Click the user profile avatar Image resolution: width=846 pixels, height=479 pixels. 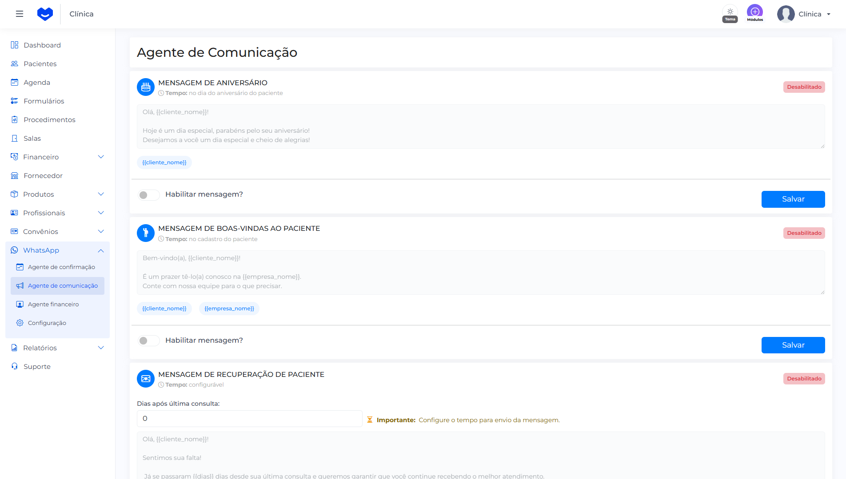pyautogui.click(x=786, y=14)
